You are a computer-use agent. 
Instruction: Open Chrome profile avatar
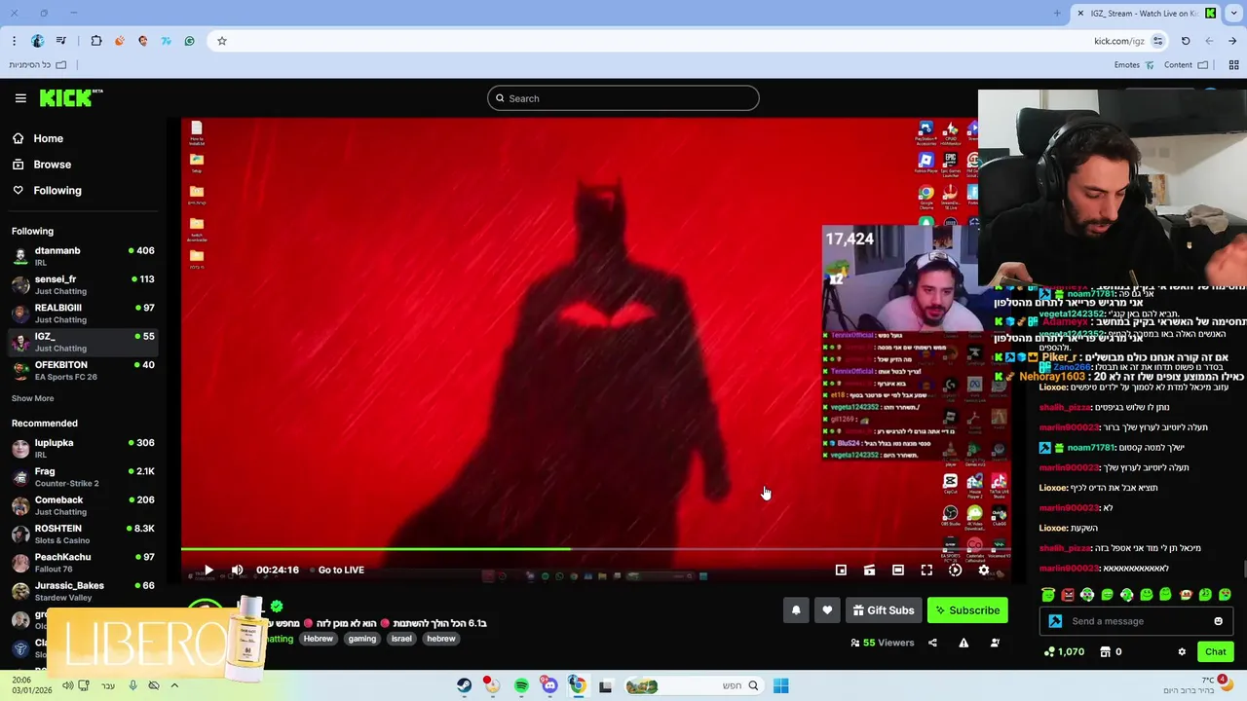pyautogui.click(x=38, y=41)
